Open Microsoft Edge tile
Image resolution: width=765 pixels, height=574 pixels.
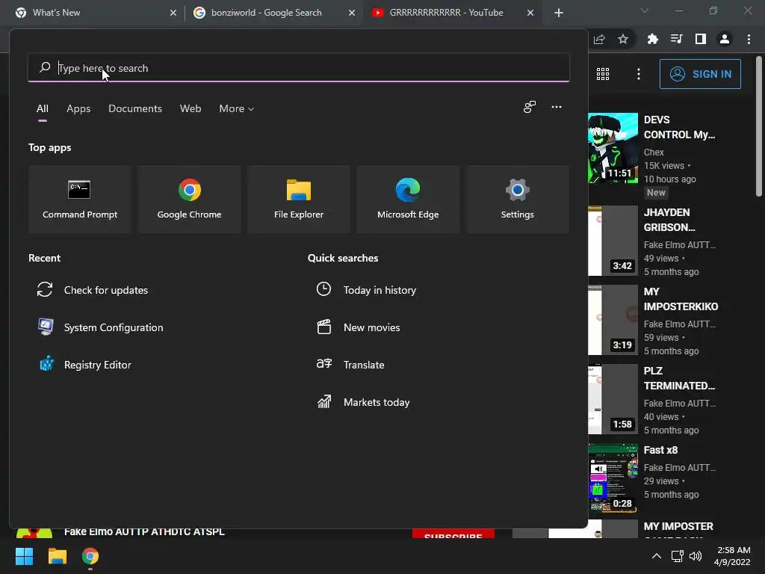click(408, 199)
